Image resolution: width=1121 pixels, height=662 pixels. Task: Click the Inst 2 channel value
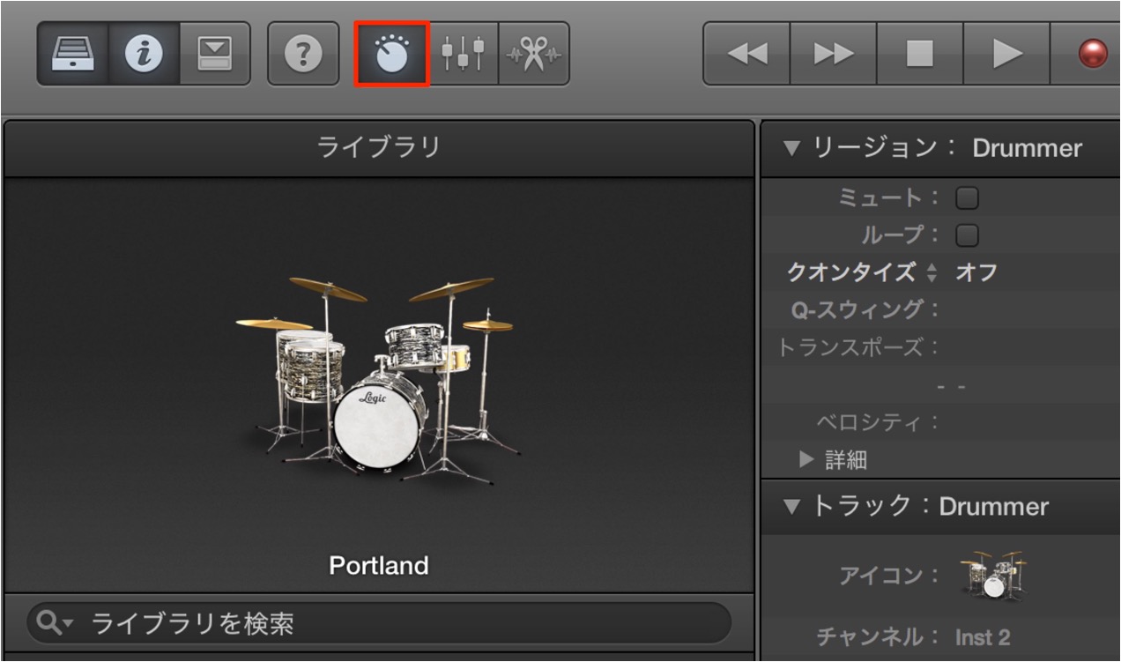click(x=983, y=636)
